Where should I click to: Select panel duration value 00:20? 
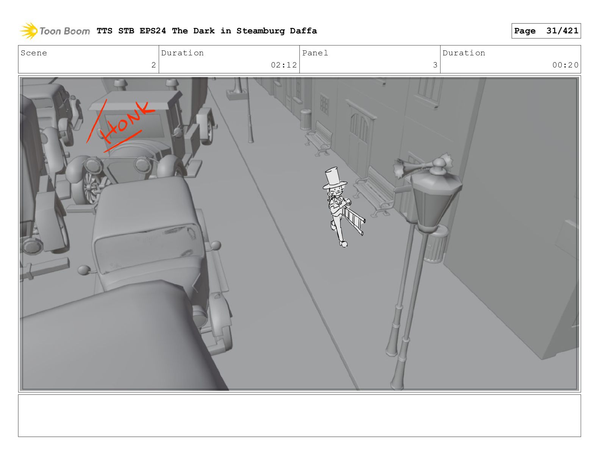click(x=565, y=65)
